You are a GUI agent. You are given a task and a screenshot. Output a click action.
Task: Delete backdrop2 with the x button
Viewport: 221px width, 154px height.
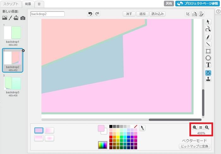[x=23, y=50]
